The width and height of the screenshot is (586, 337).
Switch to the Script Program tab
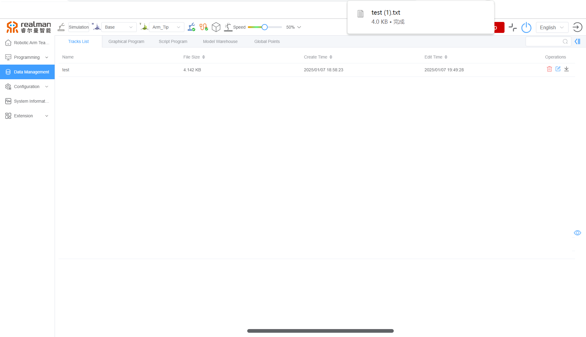click(173, 41)
